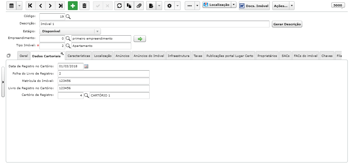The width and height of the screenshot is (349, 164).
Task: Expand the ellipsis dropdown arrow
Action: coord(197,6)
